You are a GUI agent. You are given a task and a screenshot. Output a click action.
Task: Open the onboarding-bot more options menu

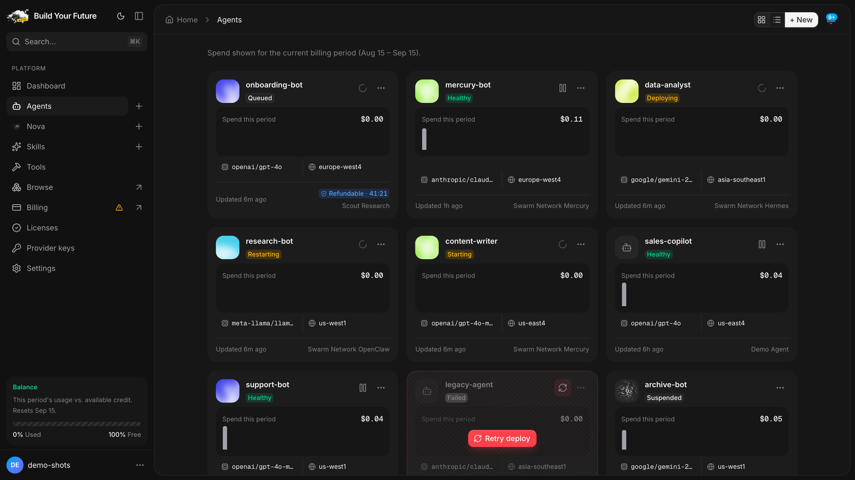381,88
